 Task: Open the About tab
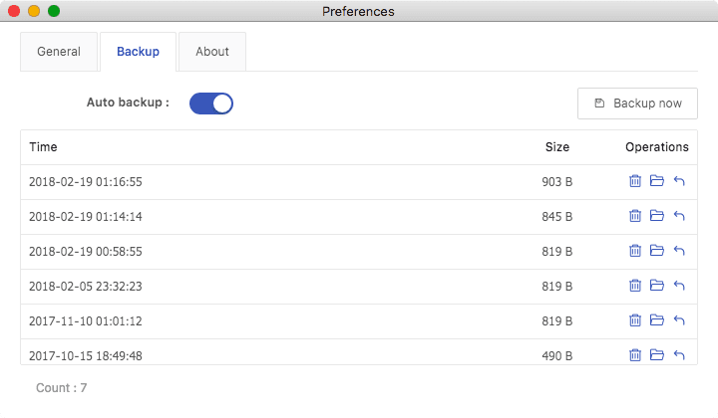pyautogui.click(x=212, y=52)
